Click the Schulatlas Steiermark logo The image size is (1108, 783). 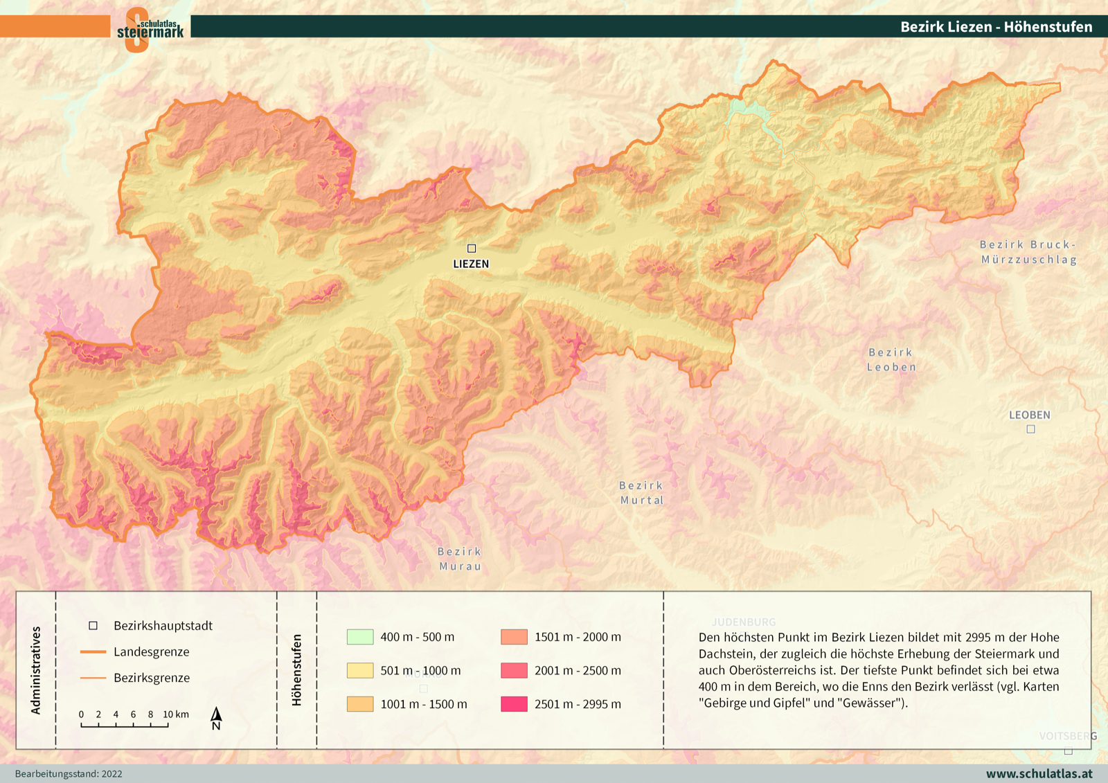(150, 30)
